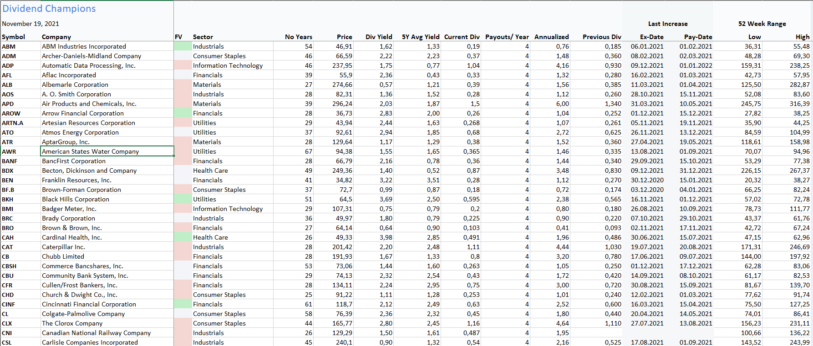Click the Payouts/ Year column header
This screenshot has height=346, width=813.
point(507,37)
